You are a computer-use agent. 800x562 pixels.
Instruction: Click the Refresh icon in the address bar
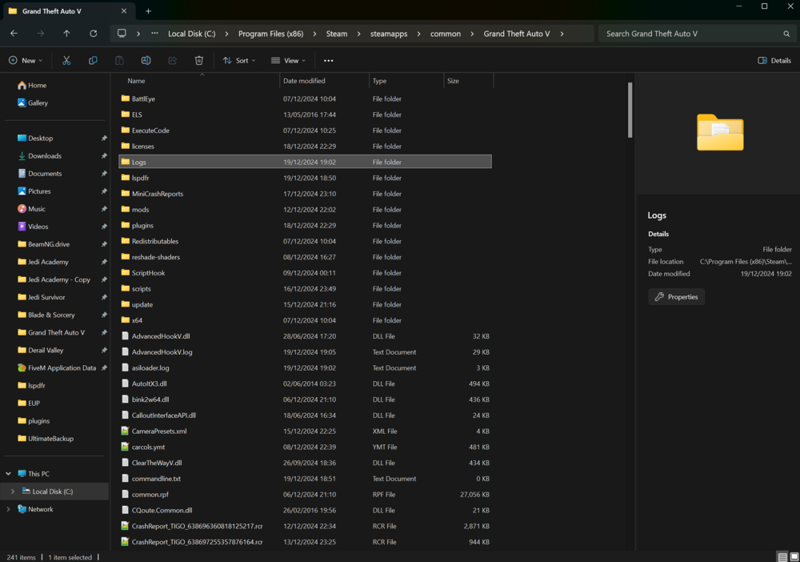click(x=94, y=34)
